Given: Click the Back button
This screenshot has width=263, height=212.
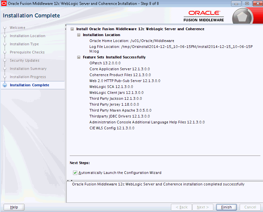Looking at the screenshot, I should (181, 207).
